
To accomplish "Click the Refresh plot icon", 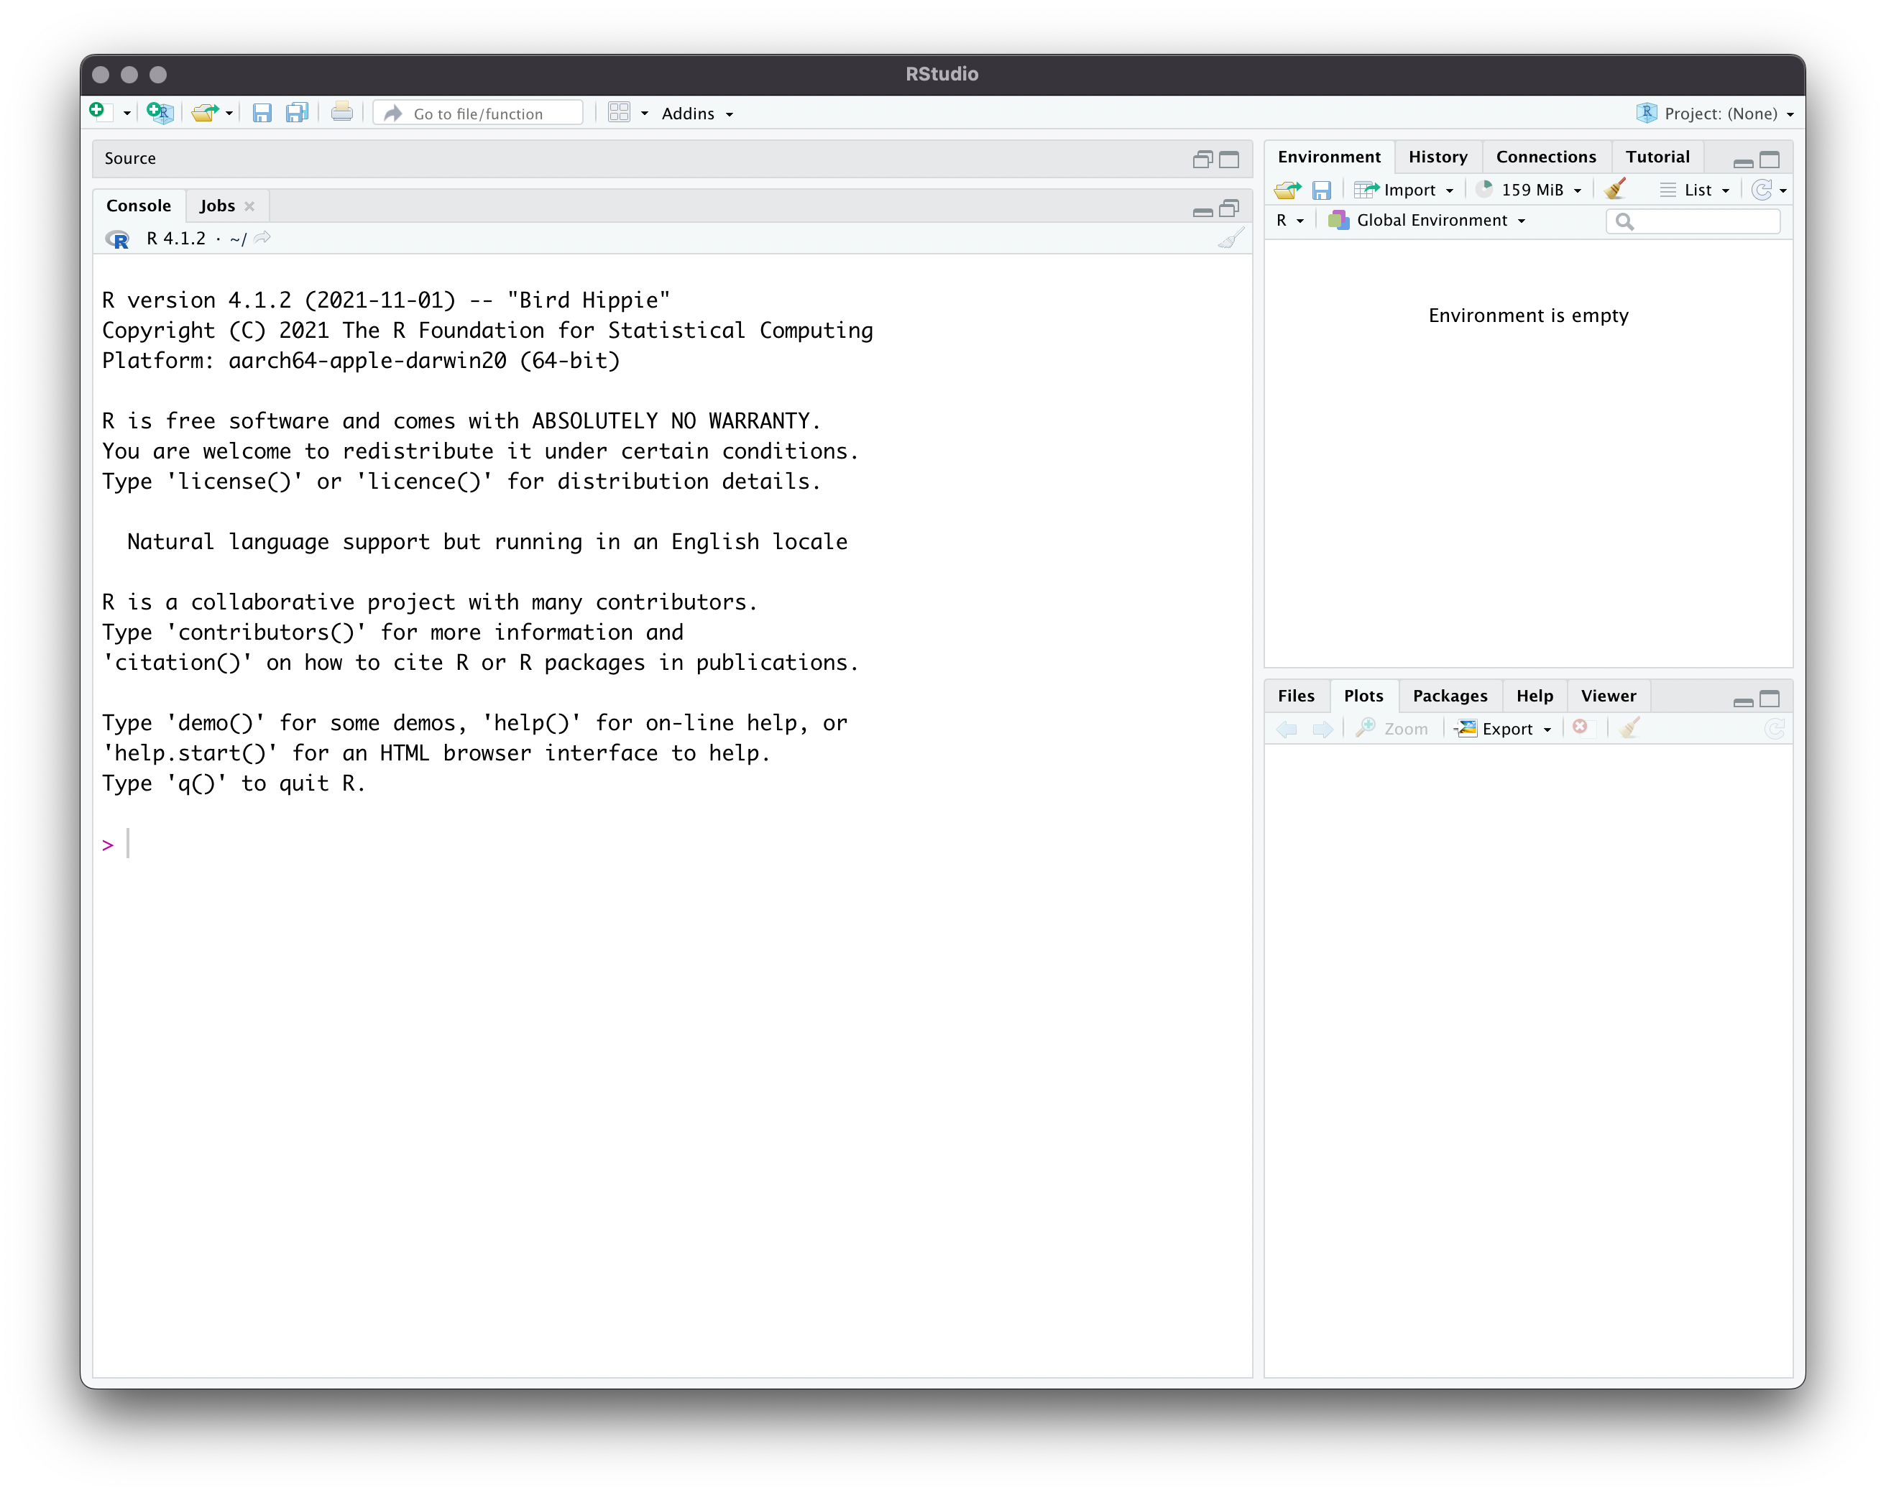I will pyautogui.click(x=1774, y=729).
